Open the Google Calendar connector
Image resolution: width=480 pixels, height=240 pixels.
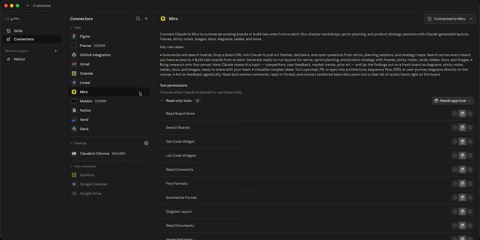(109, 184)
